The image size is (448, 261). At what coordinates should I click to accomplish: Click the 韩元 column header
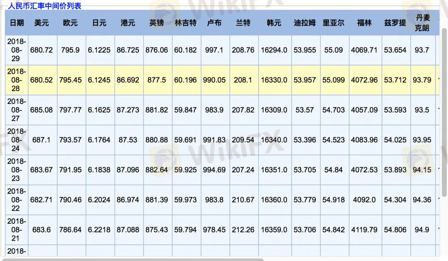click(274, 23)
